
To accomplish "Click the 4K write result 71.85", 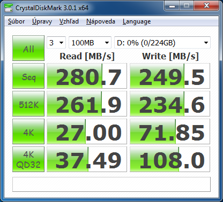I will [170, 131].
